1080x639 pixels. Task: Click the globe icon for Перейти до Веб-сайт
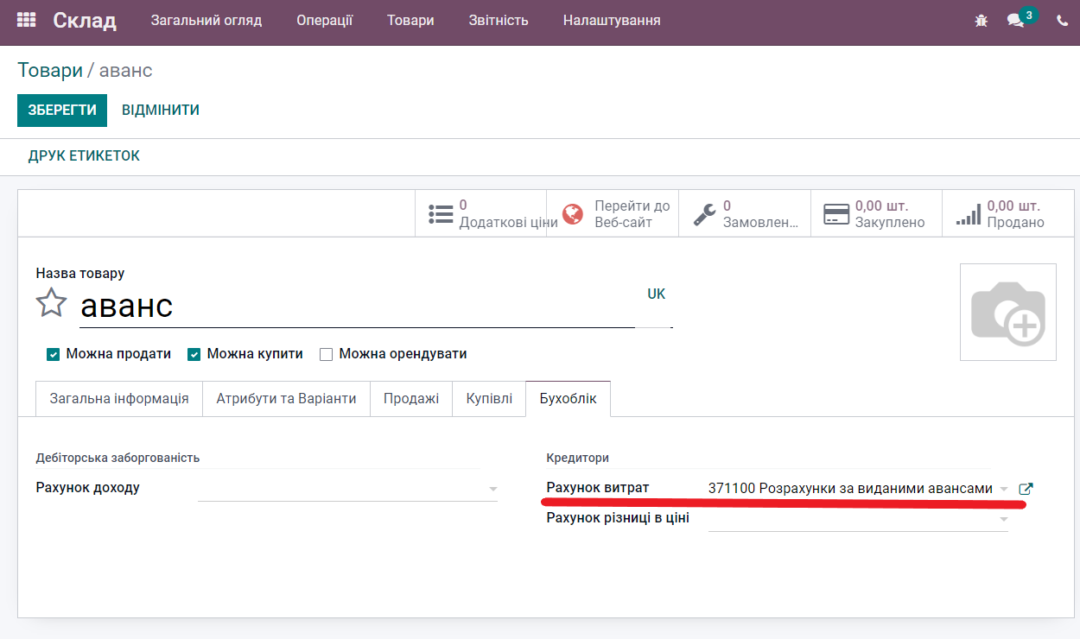point(571,212)
